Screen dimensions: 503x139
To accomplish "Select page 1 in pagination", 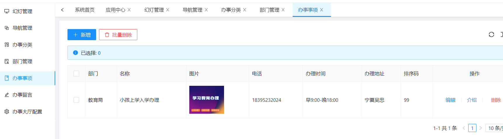I will 472,128.
